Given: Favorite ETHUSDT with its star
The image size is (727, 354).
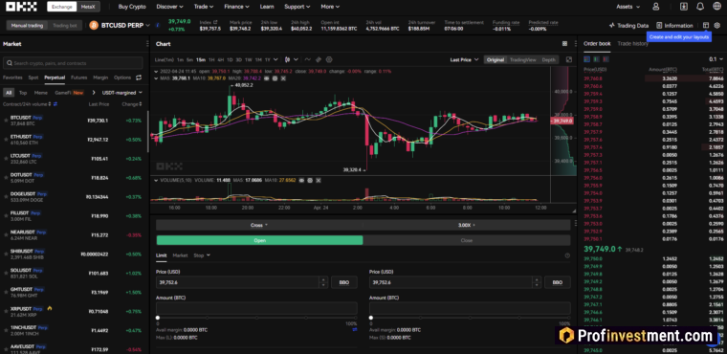Looking at the screenshot, I should [x=6, y=139].
